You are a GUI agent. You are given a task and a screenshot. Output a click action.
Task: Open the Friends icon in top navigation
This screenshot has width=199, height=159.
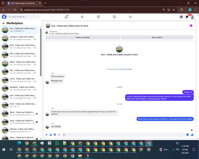tap(82, 17)
